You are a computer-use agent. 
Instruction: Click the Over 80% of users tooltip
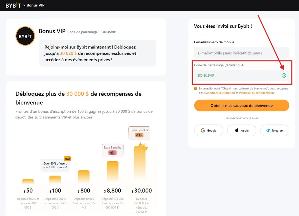[55, 165]
